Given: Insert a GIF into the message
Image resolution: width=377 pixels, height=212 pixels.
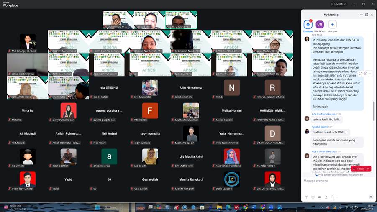Looking at the screenshot, I should tap(319, 197).
